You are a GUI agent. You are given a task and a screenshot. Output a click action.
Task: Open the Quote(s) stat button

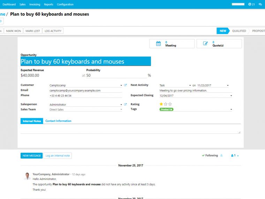tap(219, 44)
